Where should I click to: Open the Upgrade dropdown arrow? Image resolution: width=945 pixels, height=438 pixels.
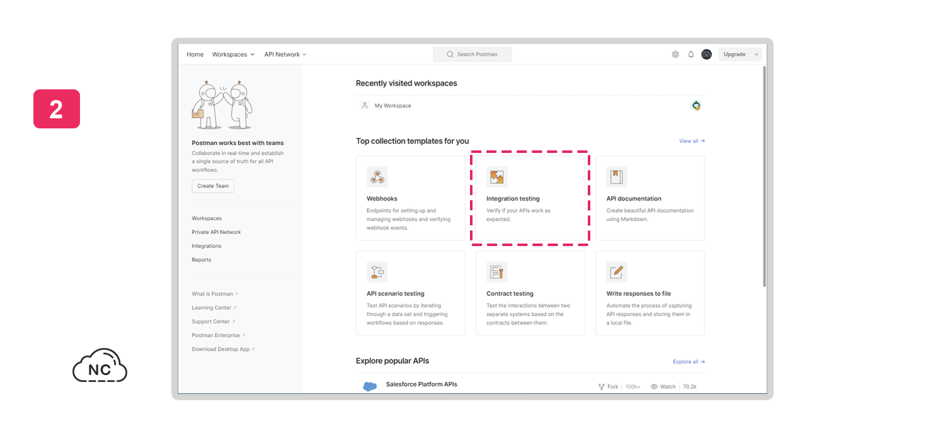tap(756, 54)
